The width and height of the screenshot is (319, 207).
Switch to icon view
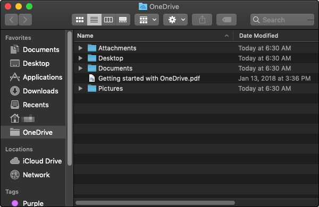[80, 20]
